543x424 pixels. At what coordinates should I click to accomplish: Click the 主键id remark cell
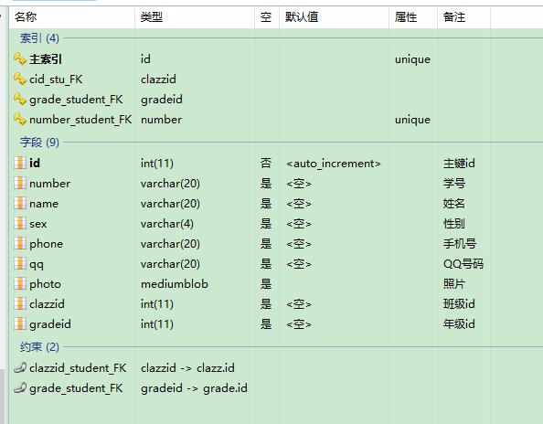[x=459, y=163]
